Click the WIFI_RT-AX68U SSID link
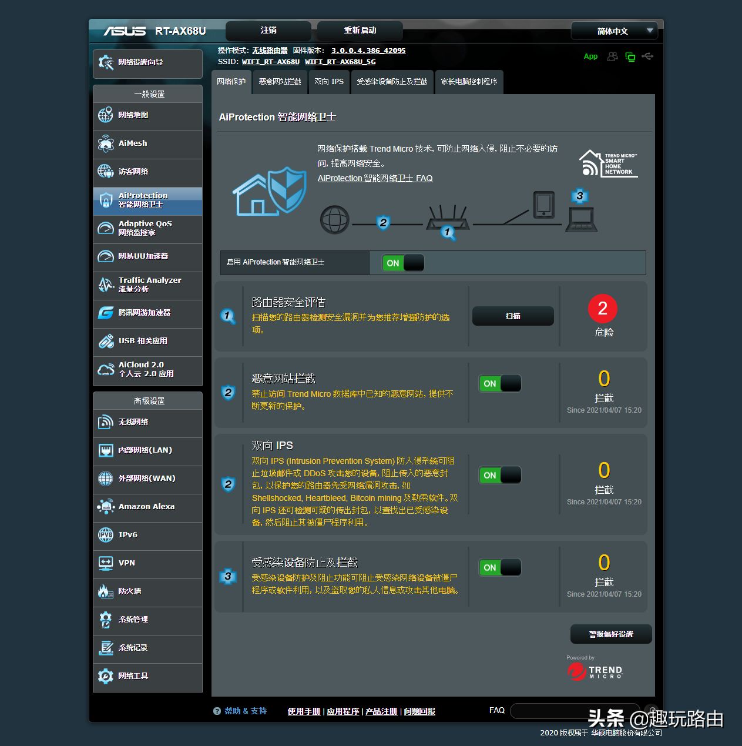The image size is (742, 746). tap(271, 62)
